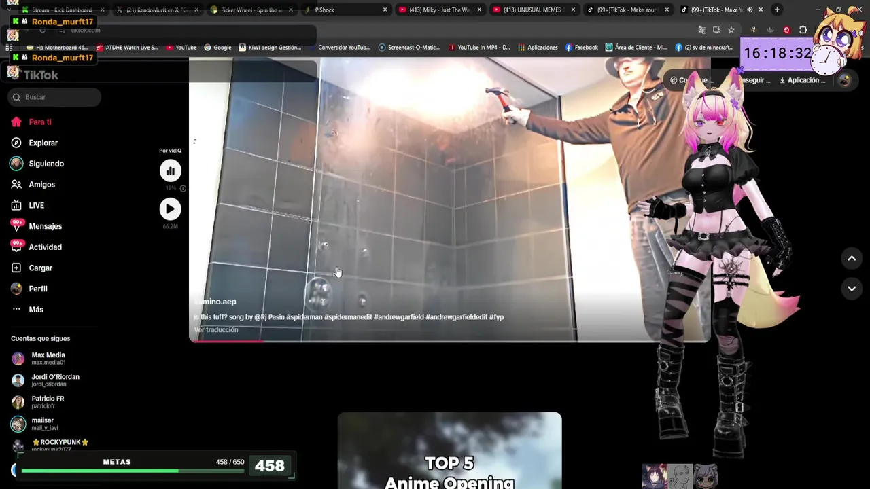
Task: Open the #spidermanedit hashtag
Action: pyautogui.click(x=348, y=317)
